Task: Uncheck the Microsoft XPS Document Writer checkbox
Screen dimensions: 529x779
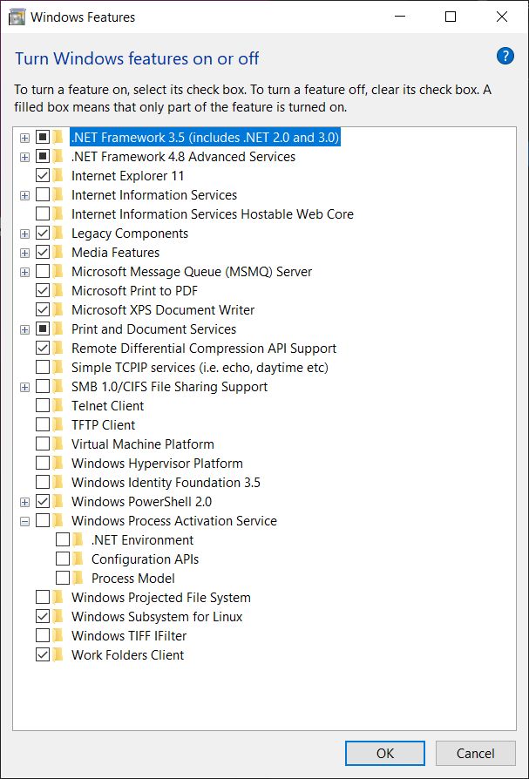Action: (x=43, y=310)
